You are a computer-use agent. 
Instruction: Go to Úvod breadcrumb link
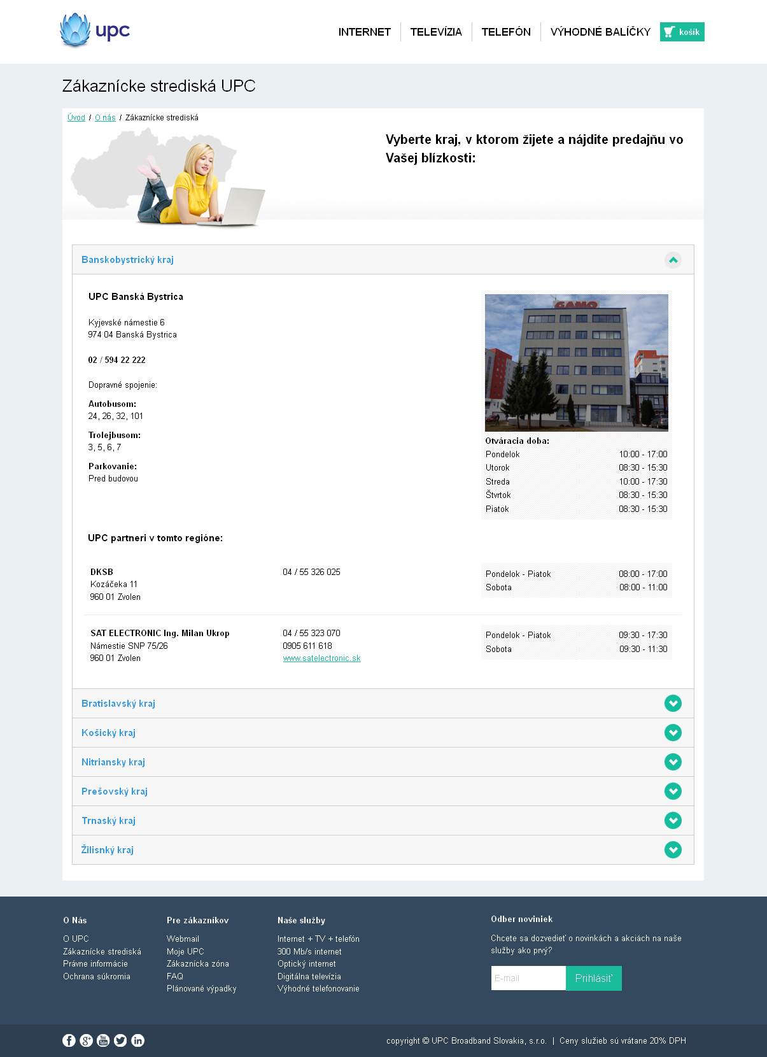[76, 118]
